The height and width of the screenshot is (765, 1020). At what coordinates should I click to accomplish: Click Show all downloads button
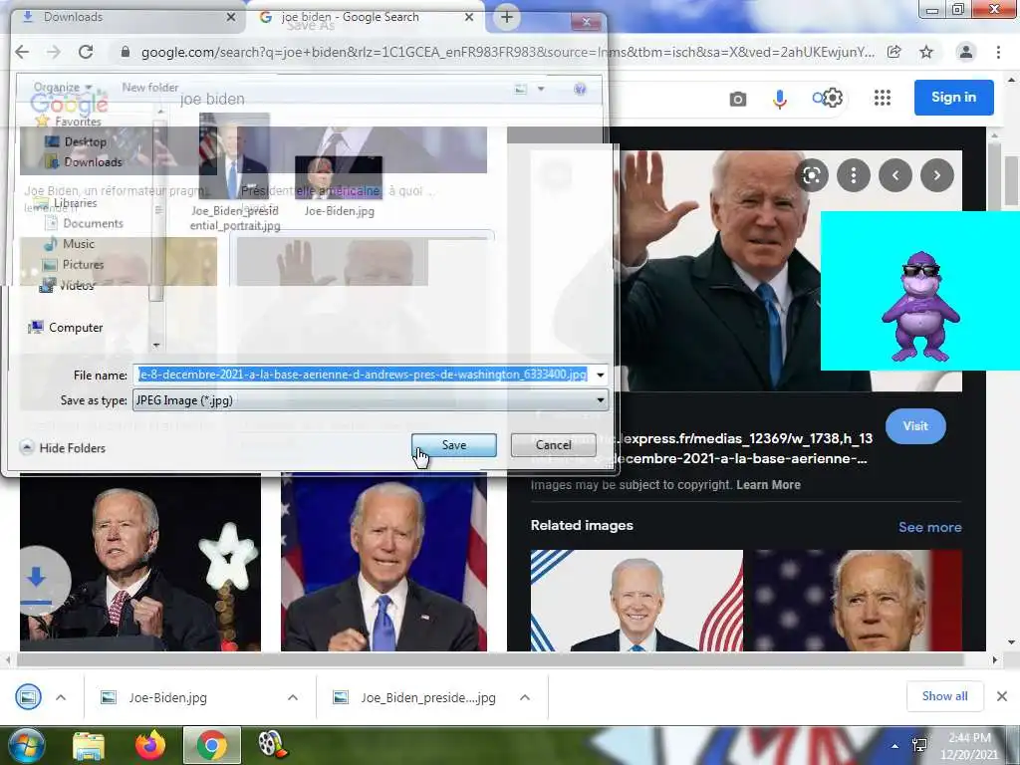pos(944,696)
